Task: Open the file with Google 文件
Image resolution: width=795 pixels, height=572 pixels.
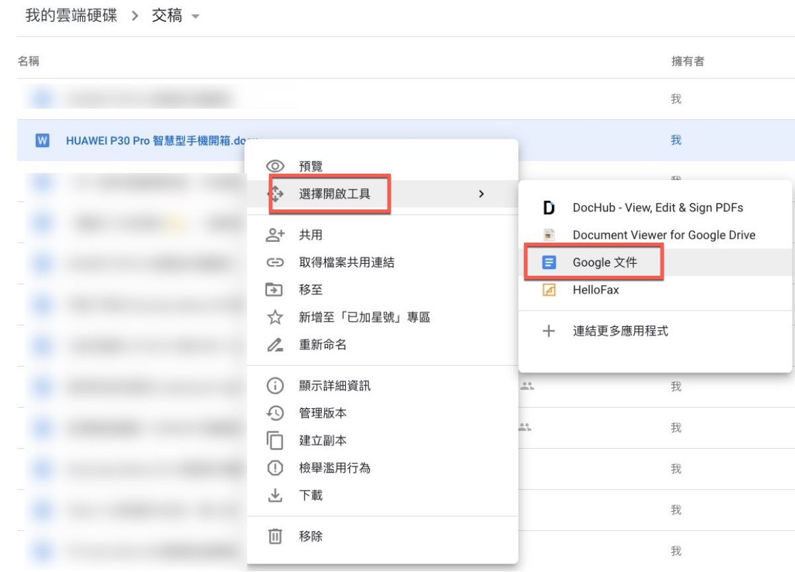Action: coord(655,262)
